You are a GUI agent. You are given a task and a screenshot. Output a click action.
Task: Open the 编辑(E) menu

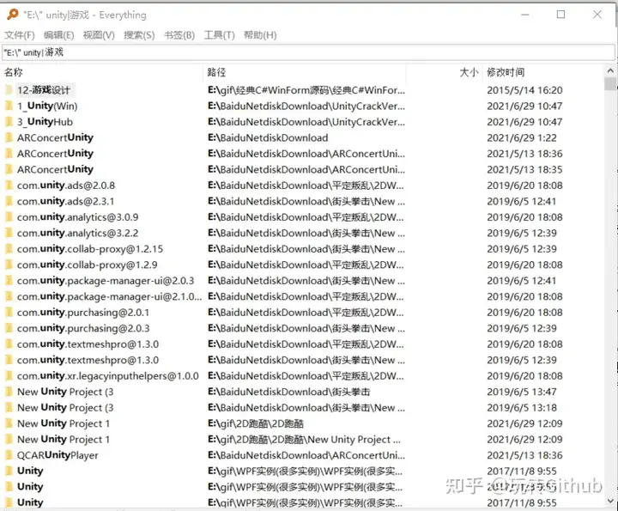tap(58, 35)
